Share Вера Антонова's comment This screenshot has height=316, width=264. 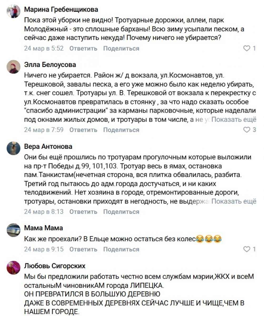[121, 212]
